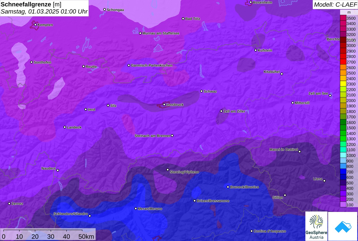This screenshot has height=241, width=358.
Task: Click the Kitzbühel location dot
Action: point(282,74)
